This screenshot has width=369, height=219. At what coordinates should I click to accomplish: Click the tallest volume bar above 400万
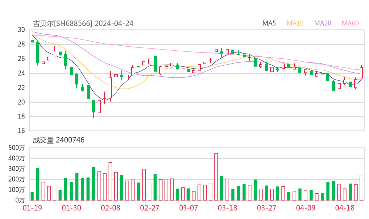click(x=216, y=177)
